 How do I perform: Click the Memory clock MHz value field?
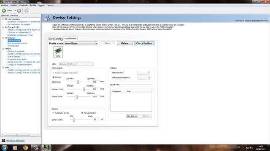(x=96, y=89)
